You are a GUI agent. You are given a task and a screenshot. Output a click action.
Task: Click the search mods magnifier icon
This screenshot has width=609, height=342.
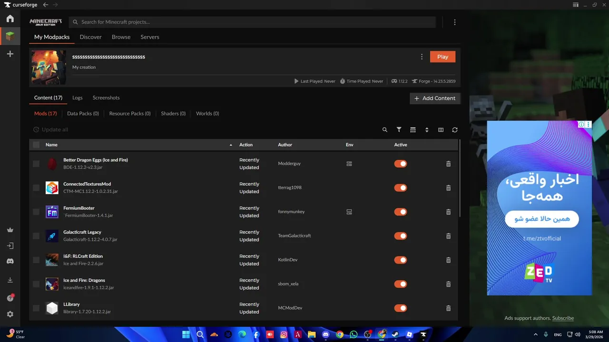point(385,130)
